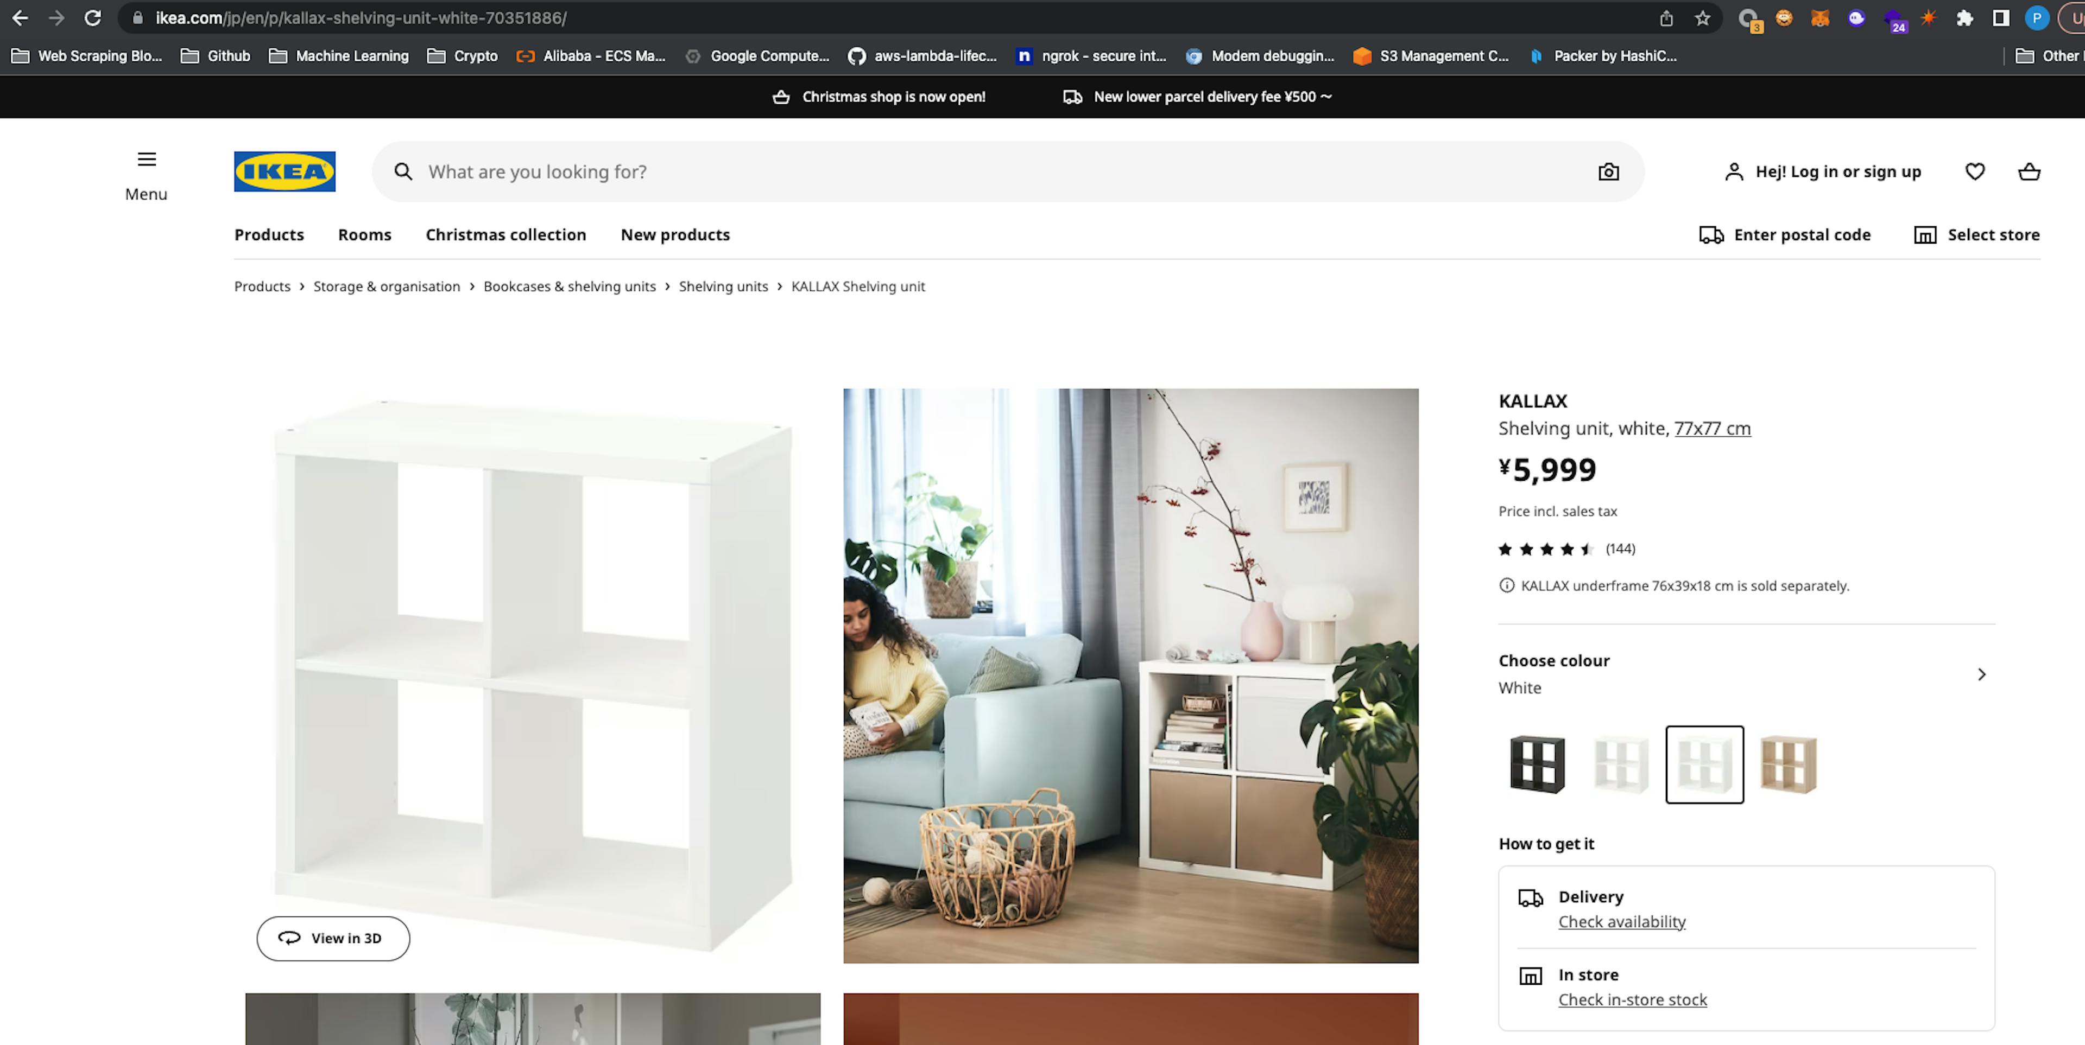Click Check availability for delivery
2085x1045 pixels.
tap(1621, 921)
